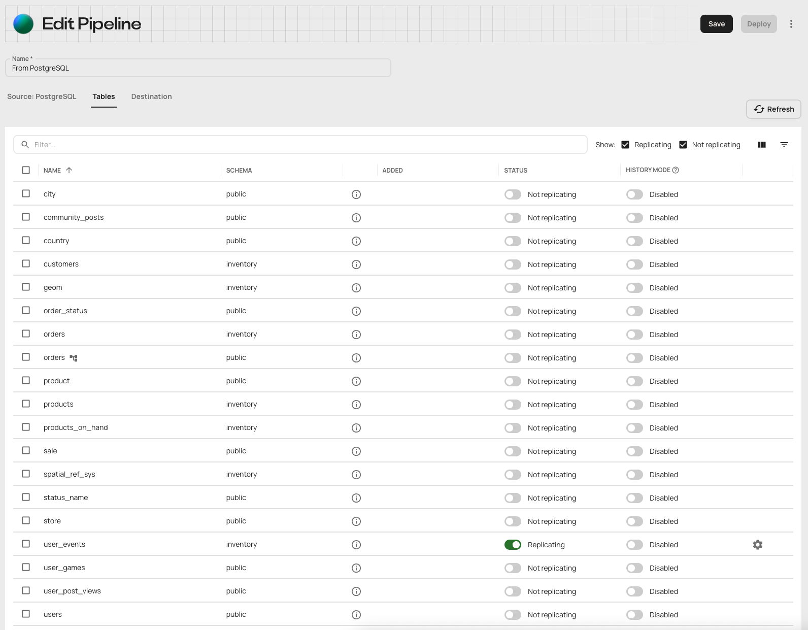Toggle replication for geom table

click(x=513, y=288)
